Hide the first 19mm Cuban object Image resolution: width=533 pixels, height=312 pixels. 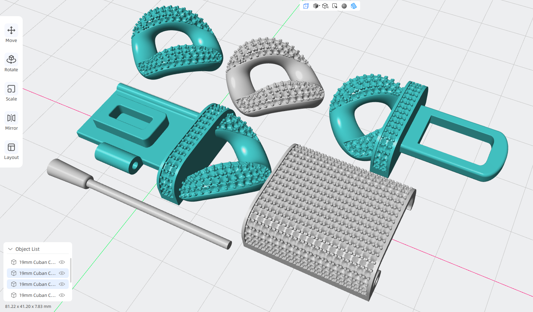click(62, 262)
